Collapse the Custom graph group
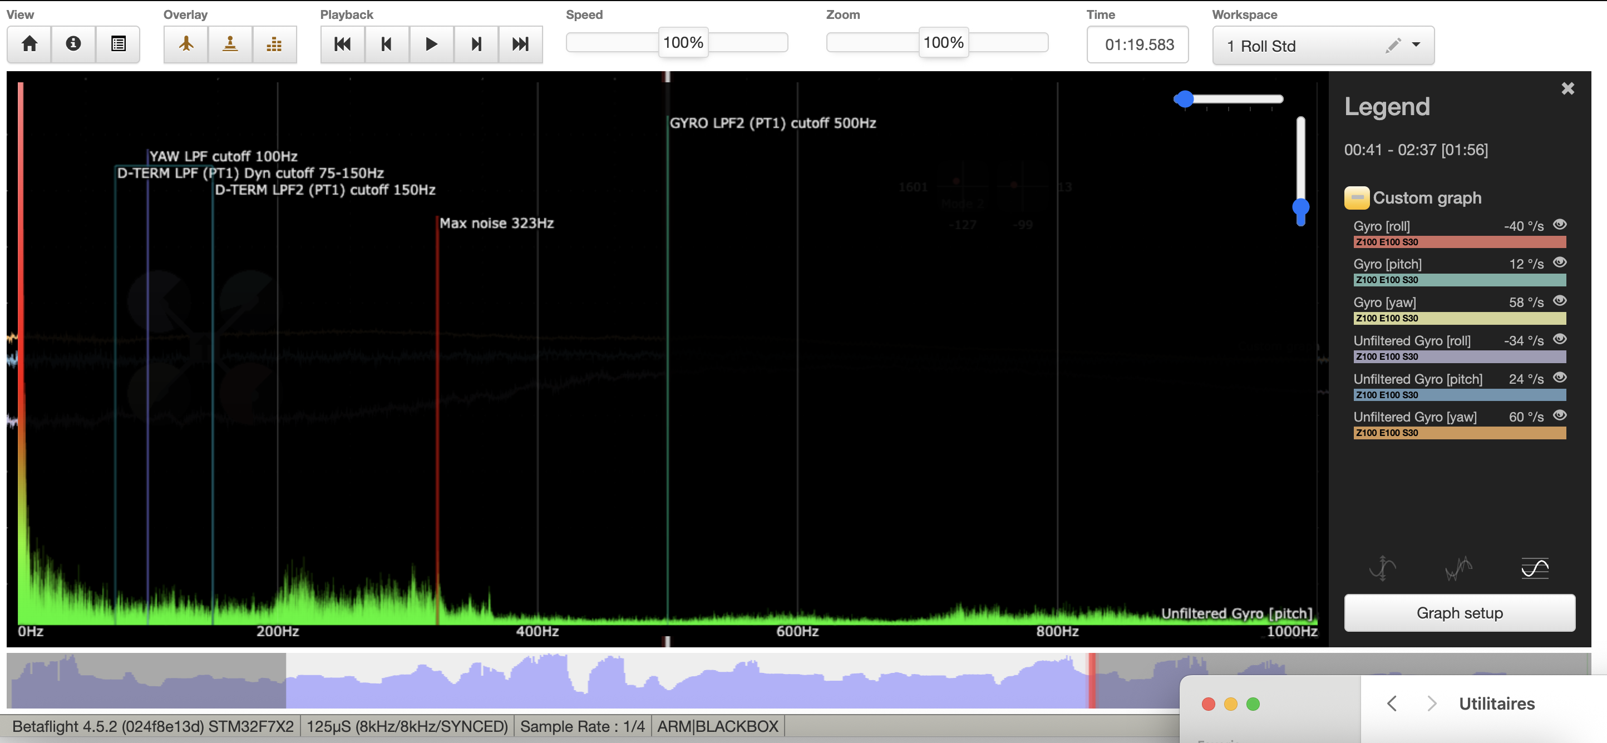 pos(1357,197)
